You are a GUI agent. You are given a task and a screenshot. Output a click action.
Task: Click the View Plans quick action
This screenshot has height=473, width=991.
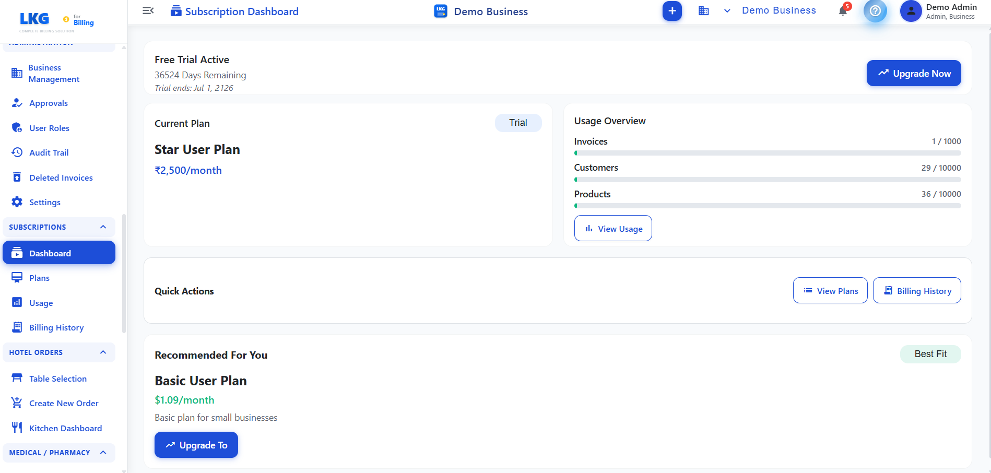[830, 290]
